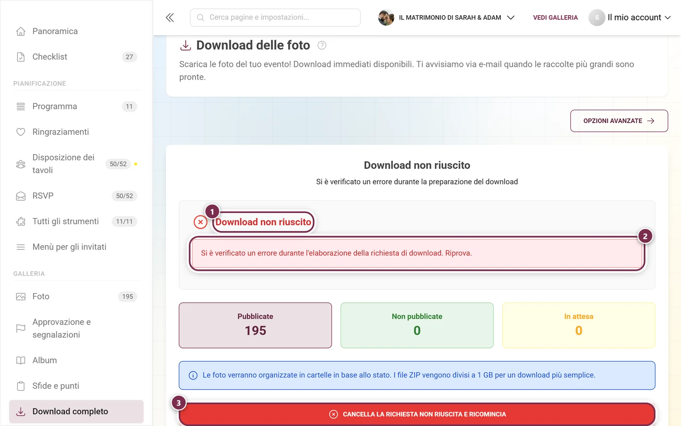Click the info icon in blue notice
Image resolution: width=681 pixels, height=426 pixels.
pos(193,375)
